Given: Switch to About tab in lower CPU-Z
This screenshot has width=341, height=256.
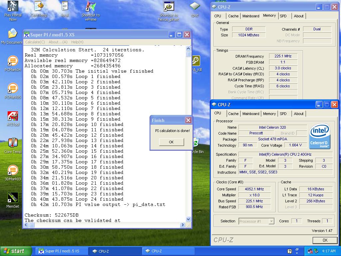Looking at the screenshot, I should pos(299,114).
